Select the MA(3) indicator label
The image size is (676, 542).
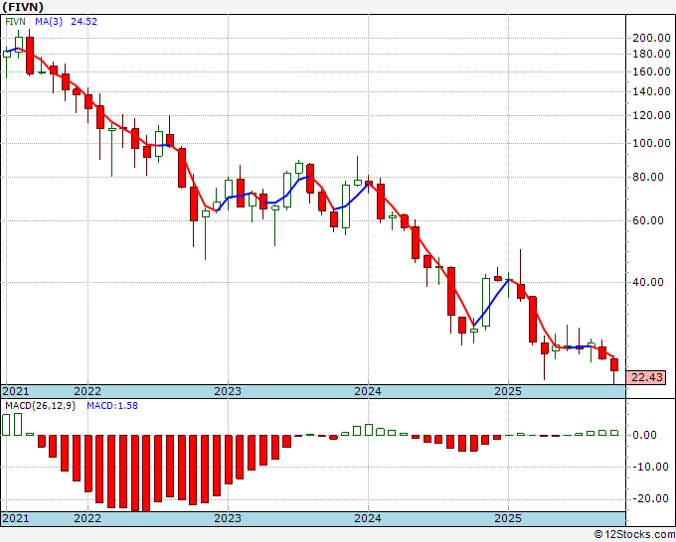49,21
